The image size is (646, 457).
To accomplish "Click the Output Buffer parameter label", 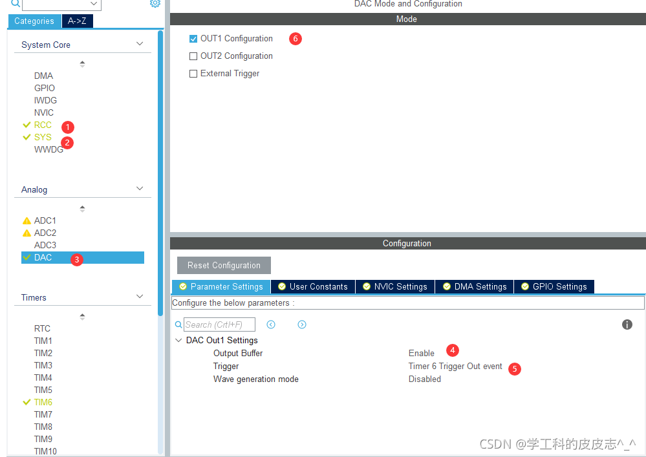I will click(238, 353).
